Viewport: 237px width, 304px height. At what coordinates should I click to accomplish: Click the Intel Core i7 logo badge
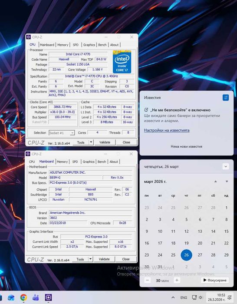pyautogui.click(x=122, y=62)
